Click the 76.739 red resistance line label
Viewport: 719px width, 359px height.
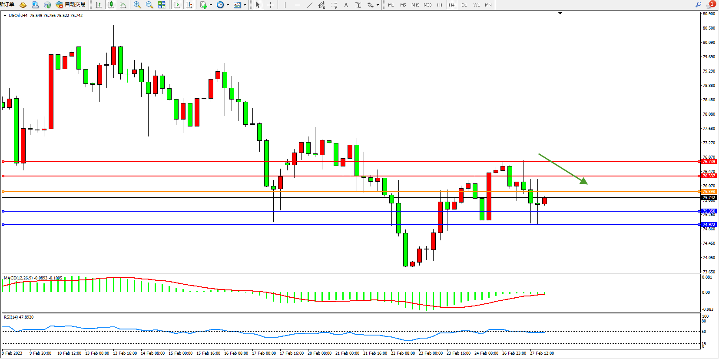[x=709, y=162]
